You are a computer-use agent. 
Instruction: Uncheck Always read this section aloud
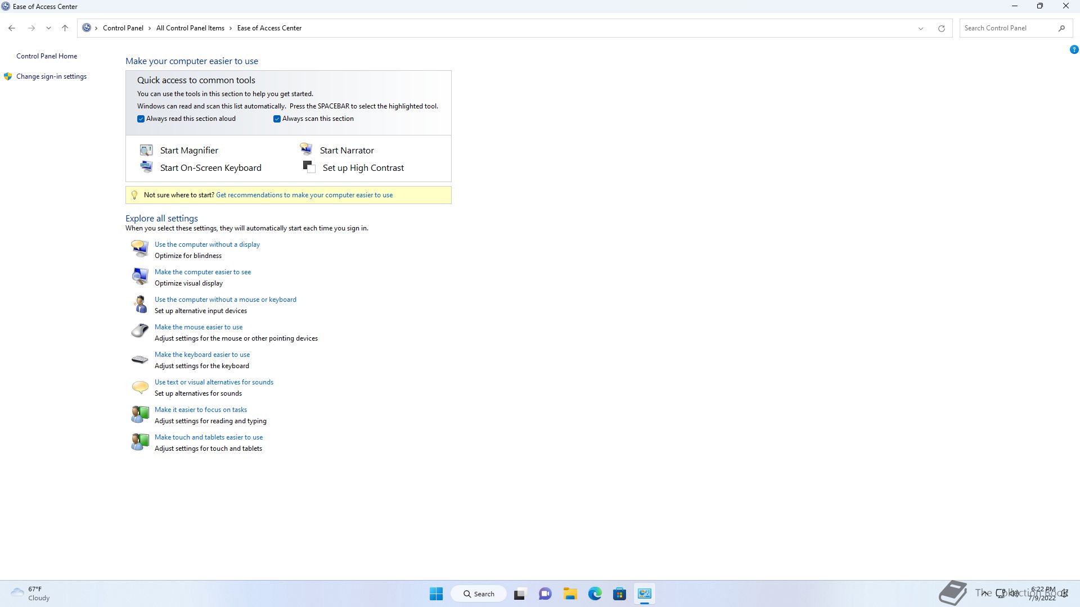pos(141,119)
